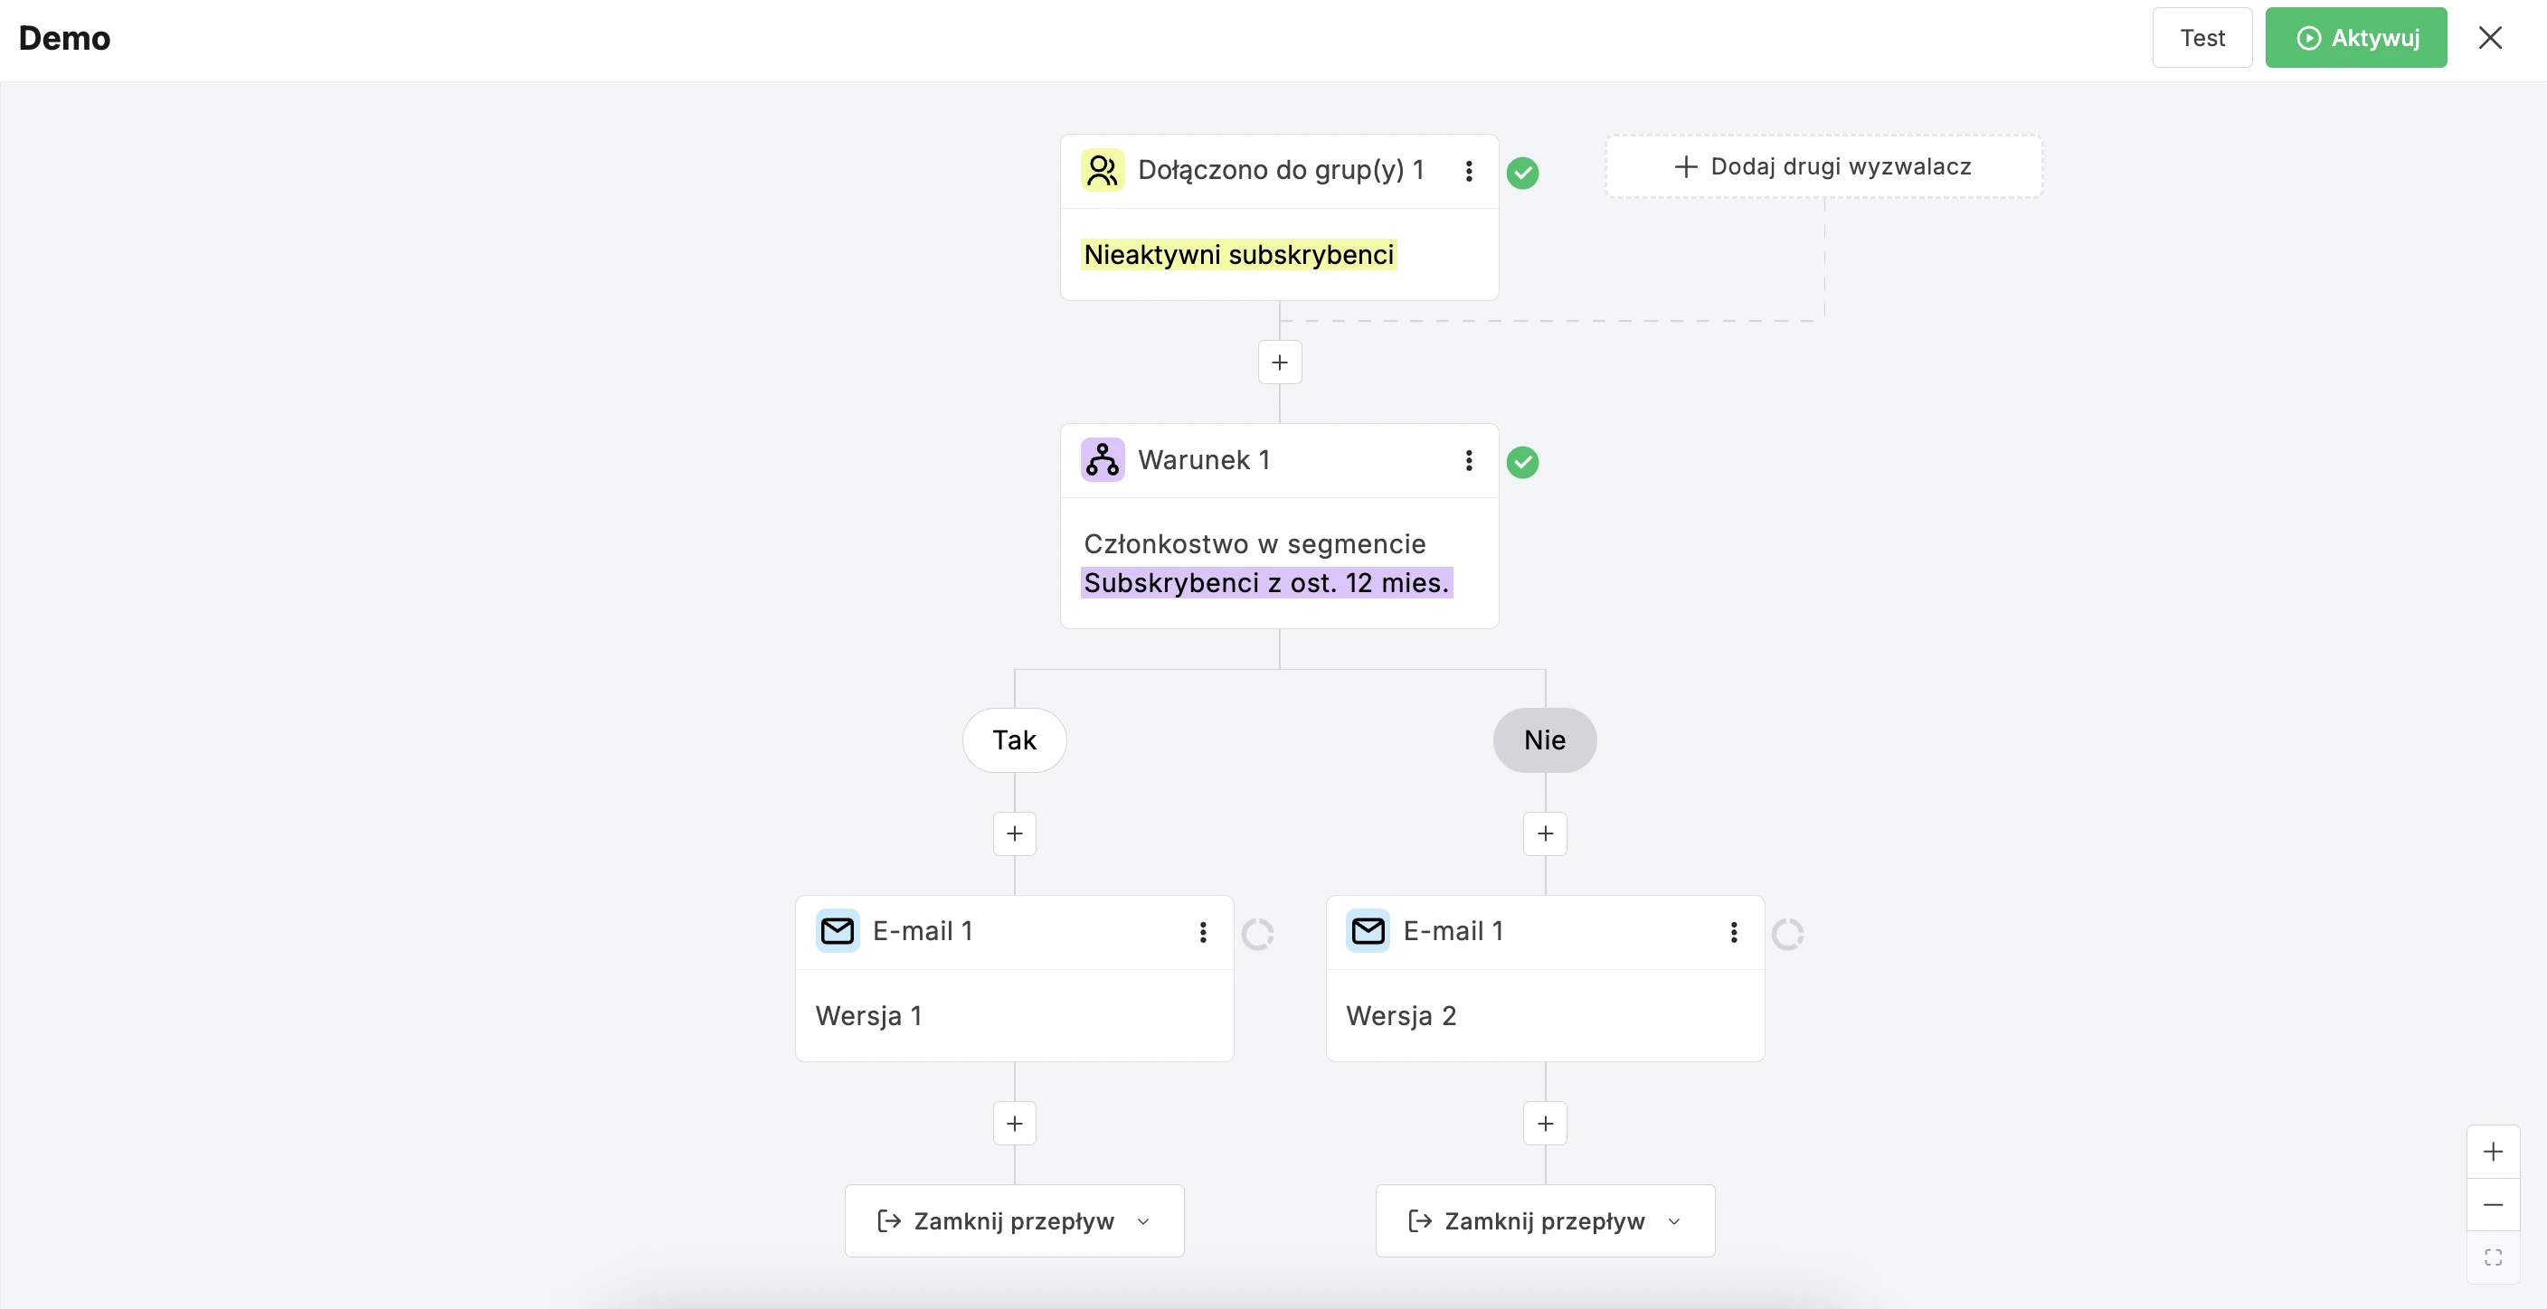Open options menu for Dołączono do grup(y) trigger
Viewport: 2547px width, 1309px height.
[x=1468, y=171]
